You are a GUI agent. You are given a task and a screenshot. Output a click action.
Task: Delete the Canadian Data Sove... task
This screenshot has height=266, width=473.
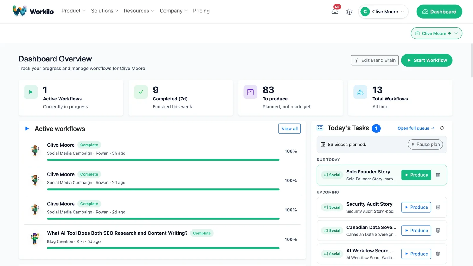click(x=438, y=231)
